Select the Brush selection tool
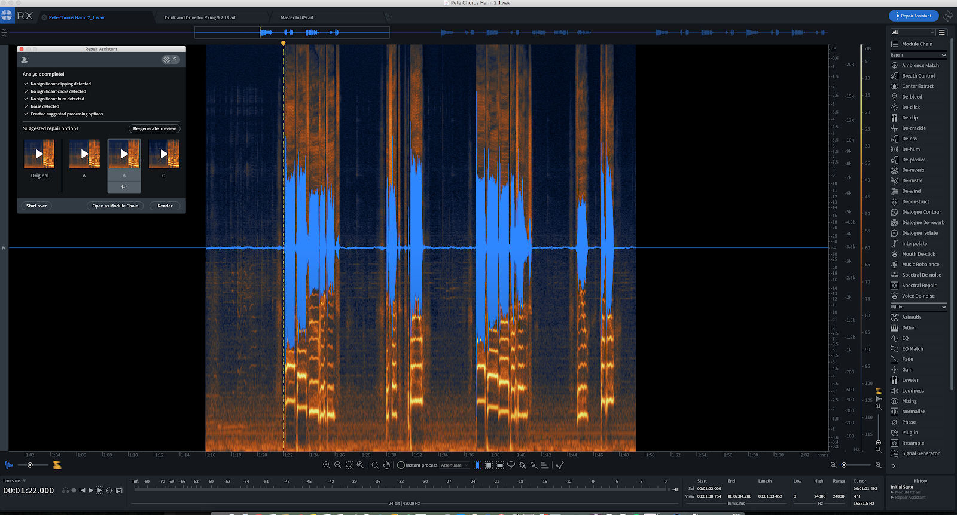The image size is (957, 515). tap(522, 465)
